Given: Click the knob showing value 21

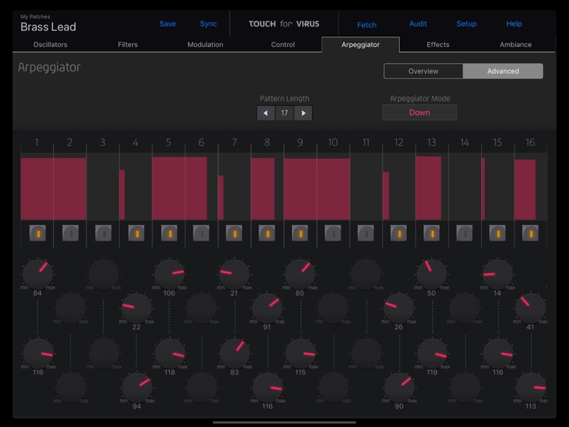Looking at the screenshot, I should point(234,274).
